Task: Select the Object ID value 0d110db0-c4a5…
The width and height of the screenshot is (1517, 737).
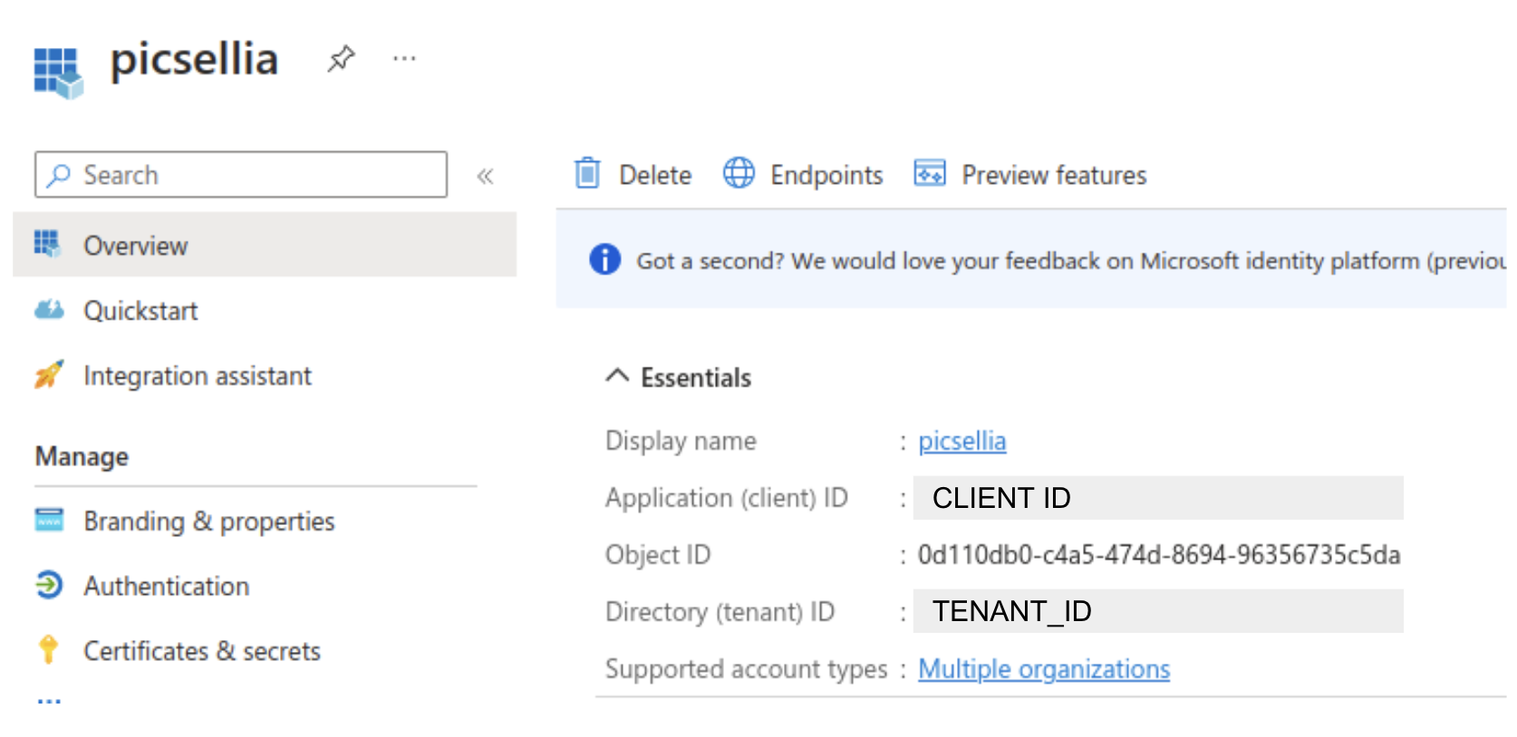Action: [1159, 555]
